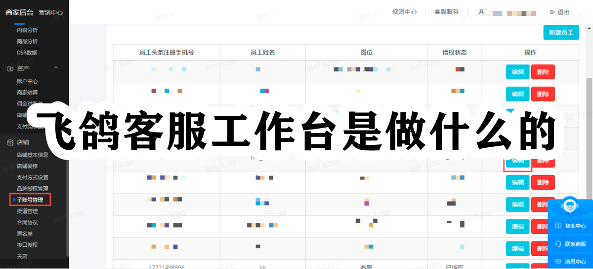Go to DSR数据 in the sidebar
593x269 pixels.
27,53
